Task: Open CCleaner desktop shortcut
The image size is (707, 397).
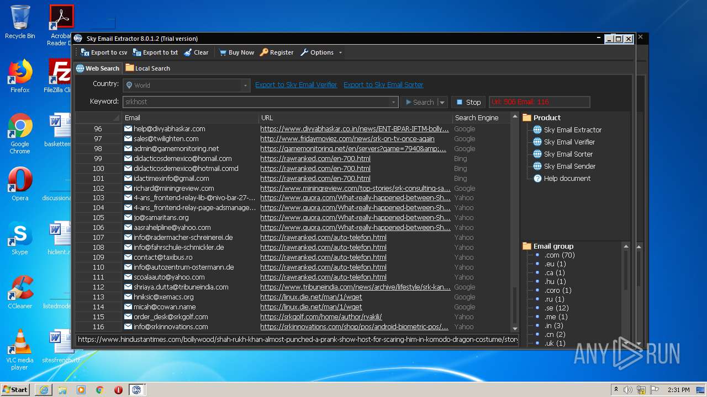Action: pos(20,292)
